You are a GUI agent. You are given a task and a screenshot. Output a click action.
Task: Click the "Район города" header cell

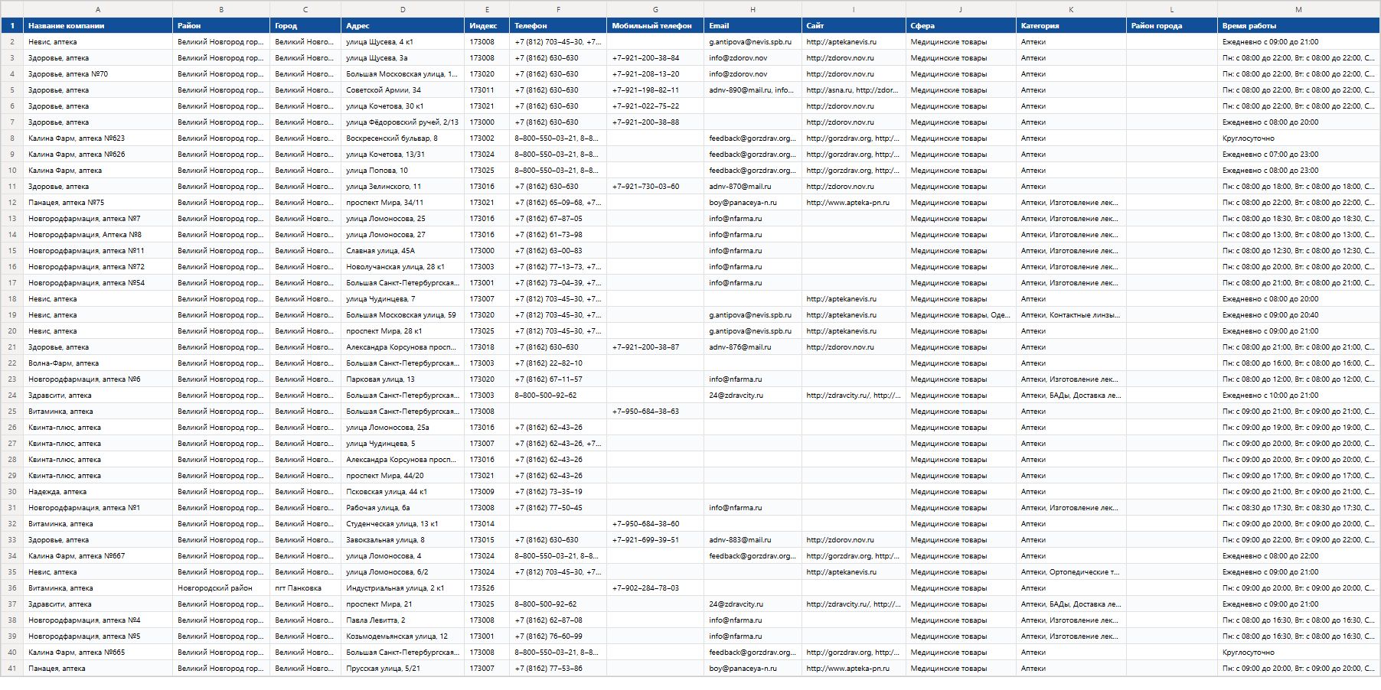click(1172, 25)
